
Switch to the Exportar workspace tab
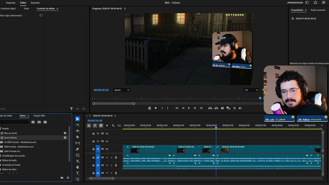click(35, 3)
